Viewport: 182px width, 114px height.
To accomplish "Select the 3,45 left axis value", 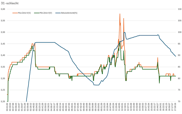I will [3, 44].
